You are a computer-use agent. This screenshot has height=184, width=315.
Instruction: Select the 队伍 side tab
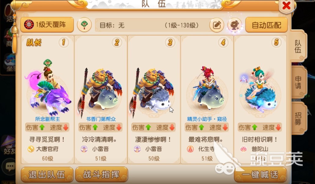pyautogui.click(x=298, y=46)
